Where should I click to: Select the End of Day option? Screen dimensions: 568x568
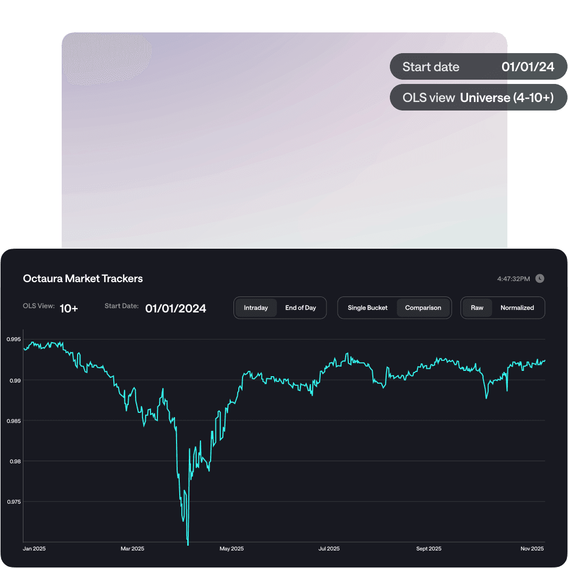coord(300,308)
